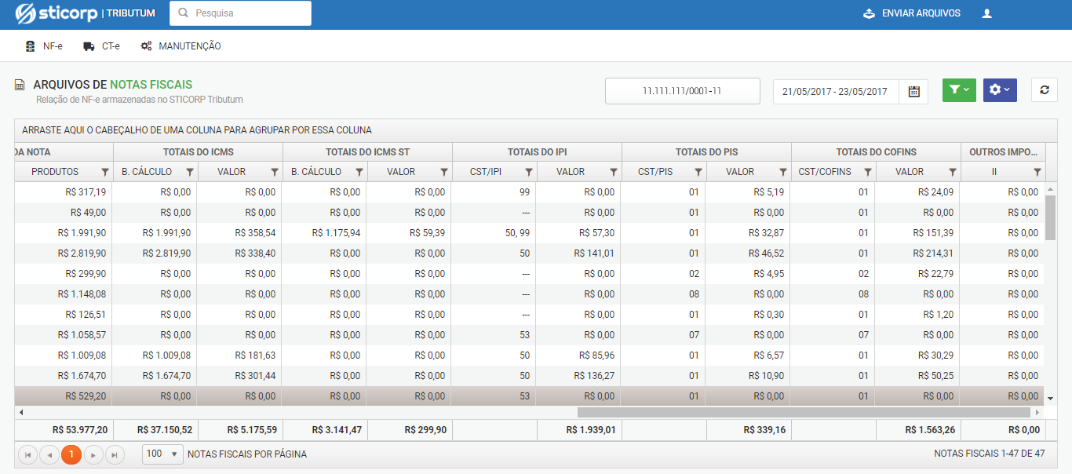
Task: Filter the II column
Action: (x=1037, y=172)
